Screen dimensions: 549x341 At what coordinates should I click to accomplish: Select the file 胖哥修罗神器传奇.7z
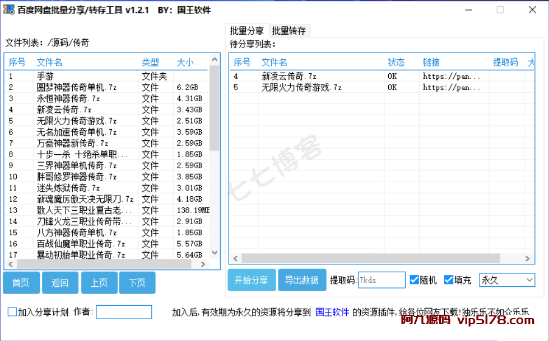pyautogui.click(x=107, y=177)
